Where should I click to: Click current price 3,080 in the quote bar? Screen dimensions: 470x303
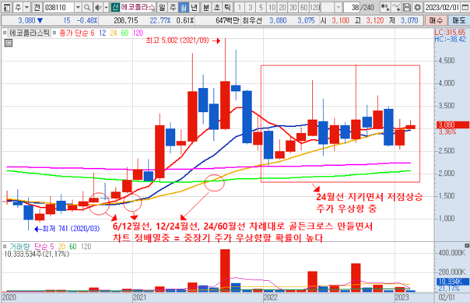(27, 20)
